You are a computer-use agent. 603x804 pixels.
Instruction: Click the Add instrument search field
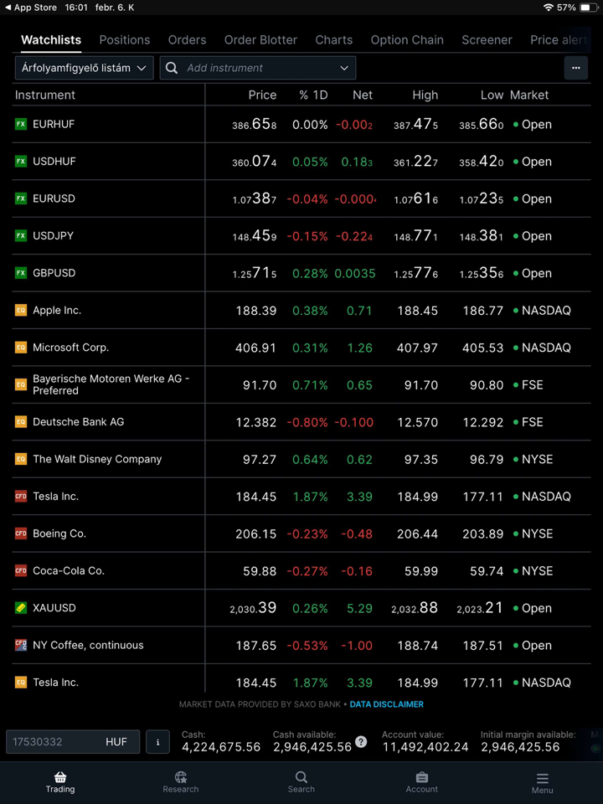pos(251,68)
